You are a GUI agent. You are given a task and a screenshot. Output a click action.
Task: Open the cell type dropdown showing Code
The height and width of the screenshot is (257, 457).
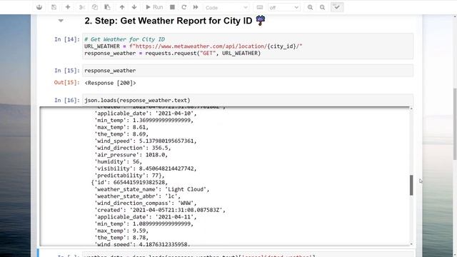226,8
